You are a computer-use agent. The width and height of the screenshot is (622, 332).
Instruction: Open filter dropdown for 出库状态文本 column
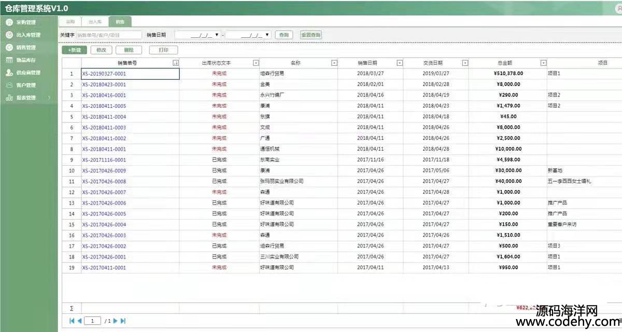[x=256, y=63]
